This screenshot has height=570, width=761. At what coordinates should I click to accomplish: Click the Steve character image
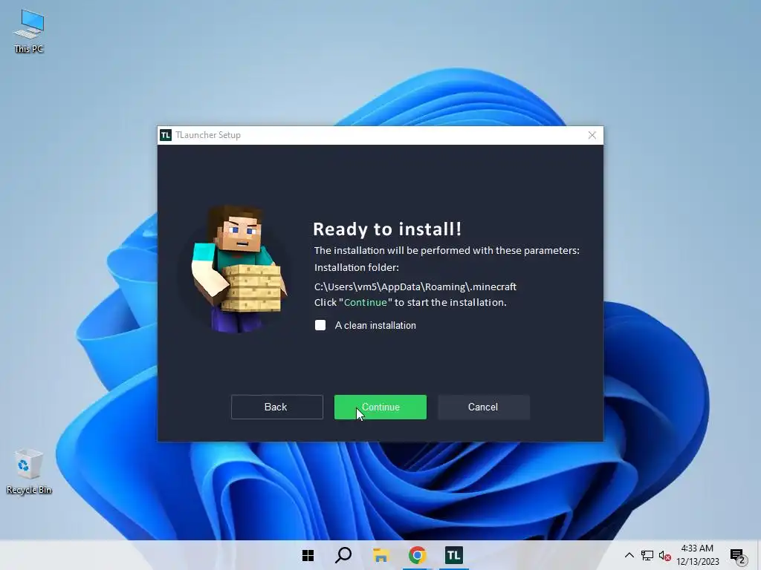239,269
